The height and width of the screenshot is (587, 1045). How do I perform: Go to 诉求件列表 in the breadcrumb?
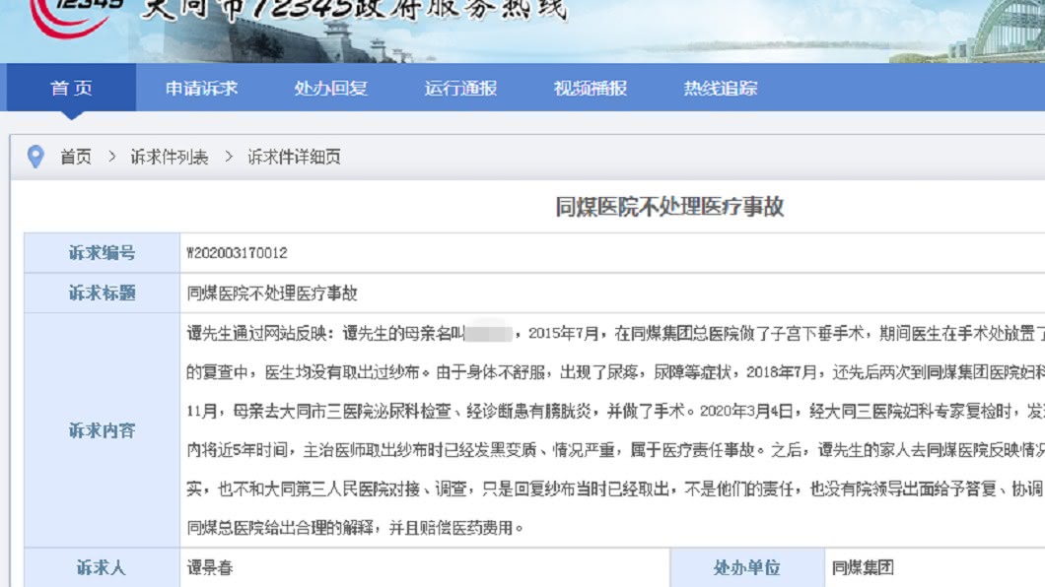click(170, 157)
